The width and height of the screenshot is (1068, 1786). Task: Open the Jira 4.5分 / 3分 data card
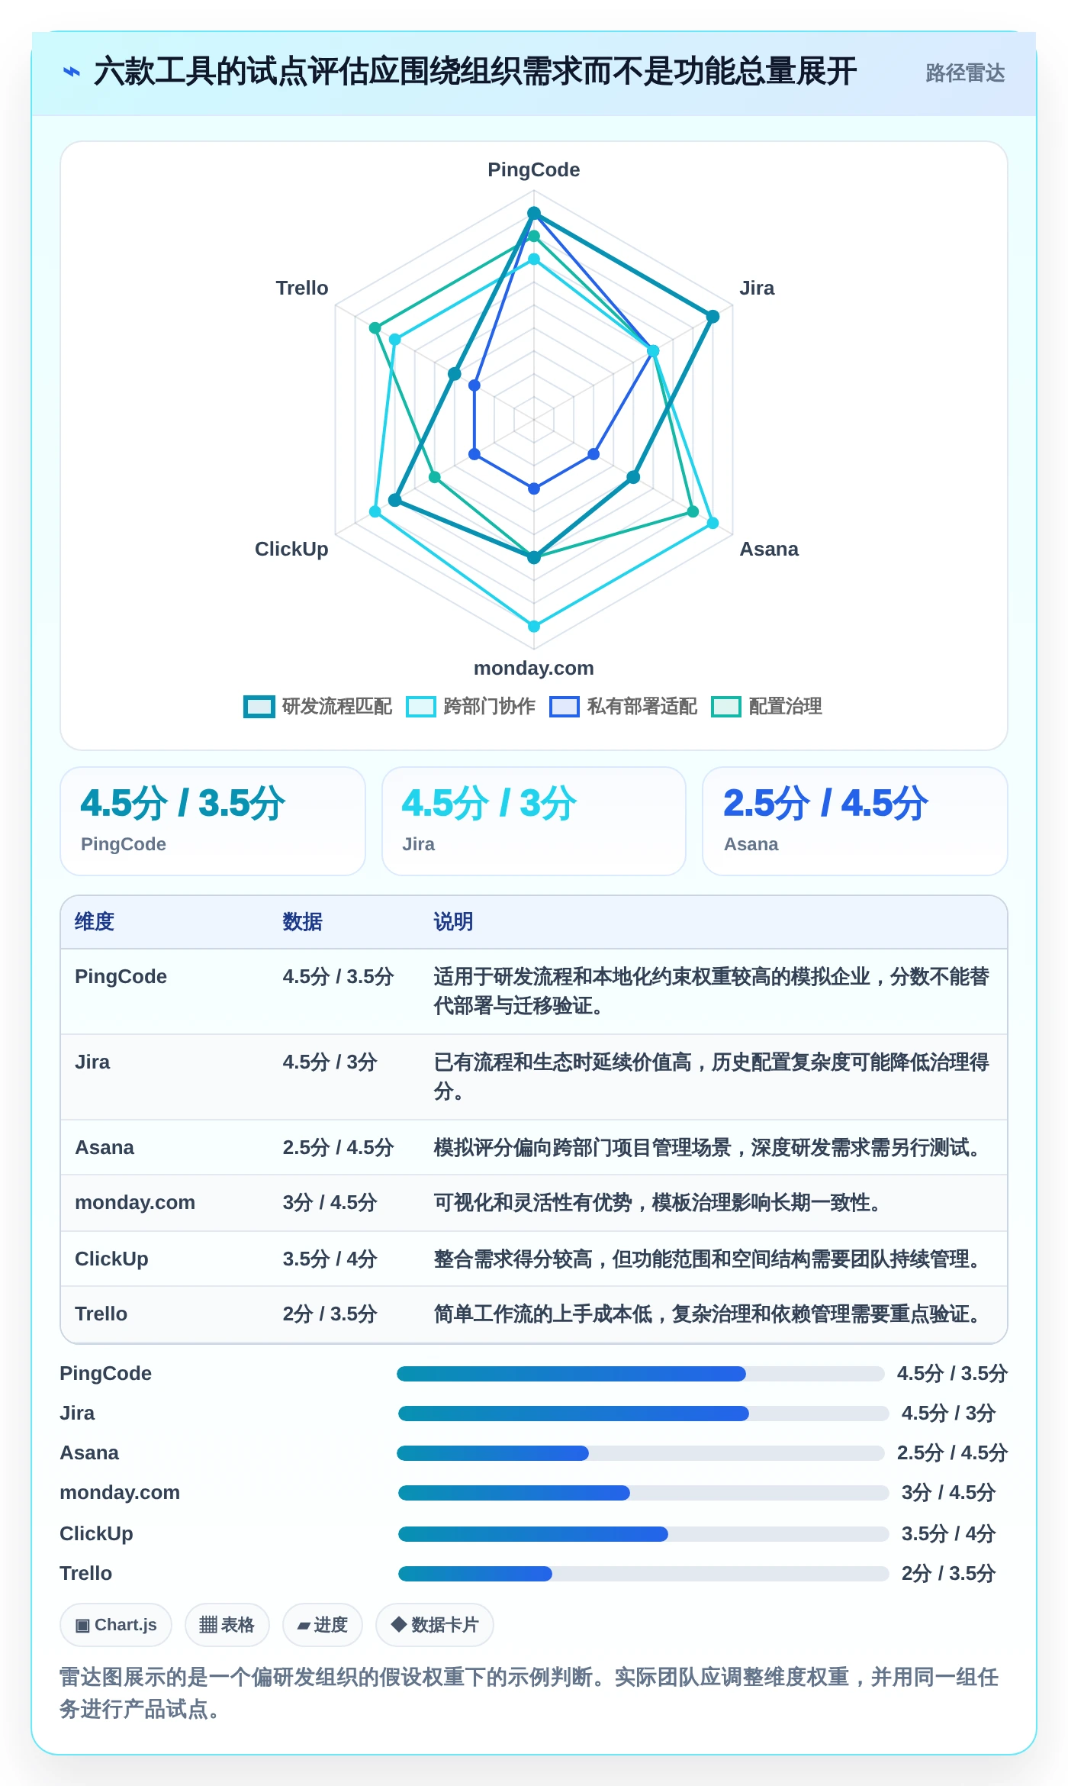534,821
